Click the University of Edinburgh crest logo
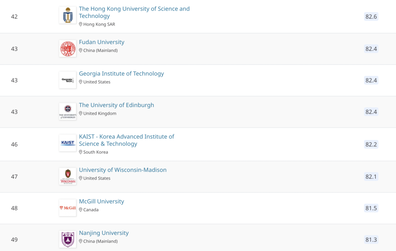 [67, 112]
